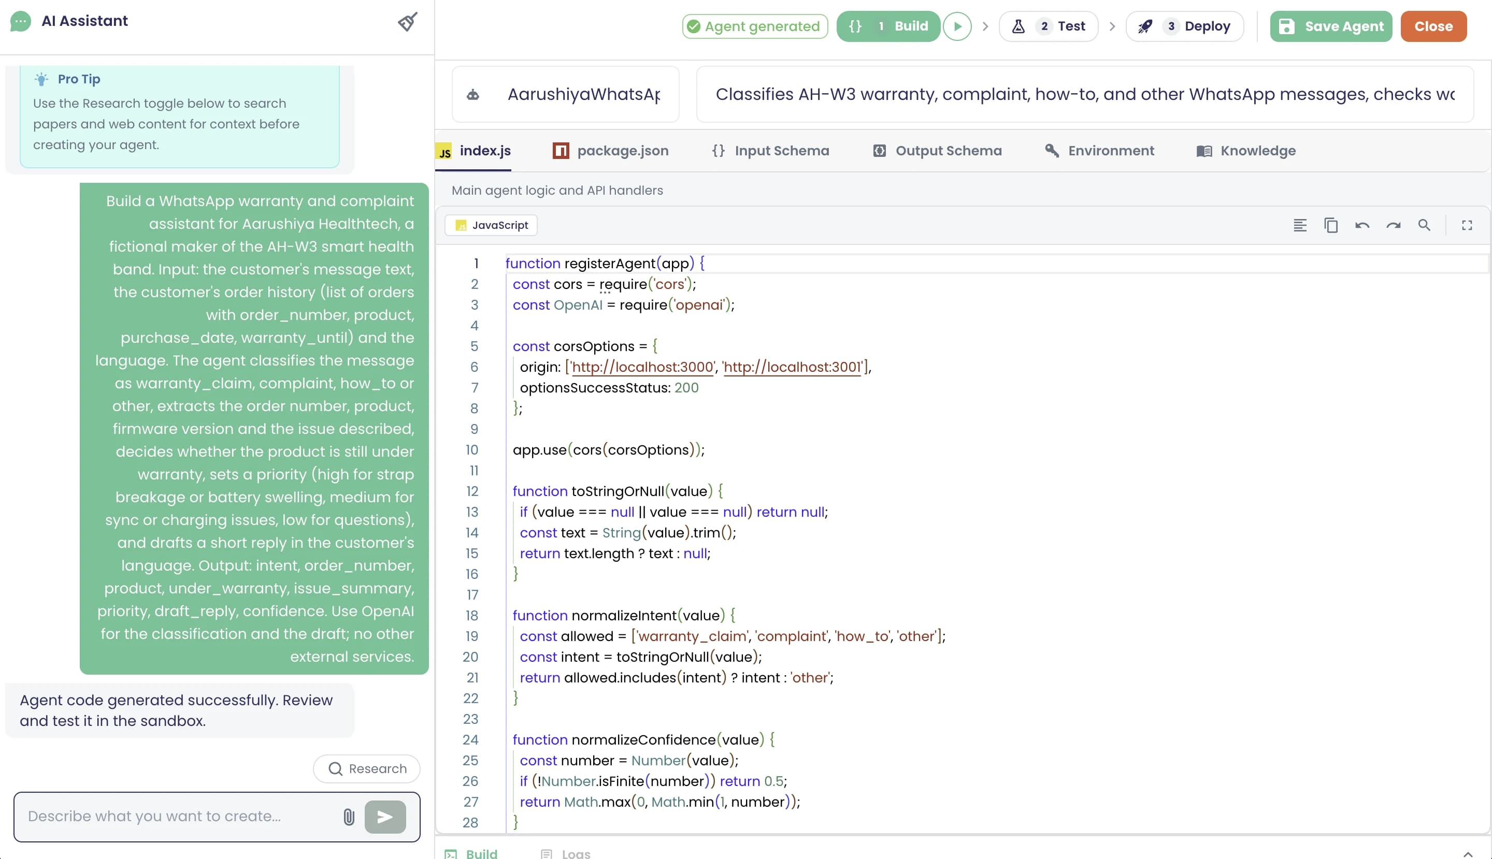Clear chat with the broom icon
This screenshot has width=1492, height=859.
coord(407,22)
